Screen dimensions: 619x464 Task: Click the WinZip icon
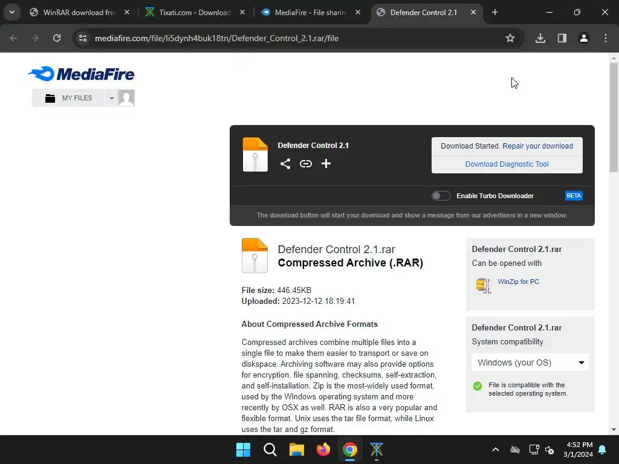point(484,285)
